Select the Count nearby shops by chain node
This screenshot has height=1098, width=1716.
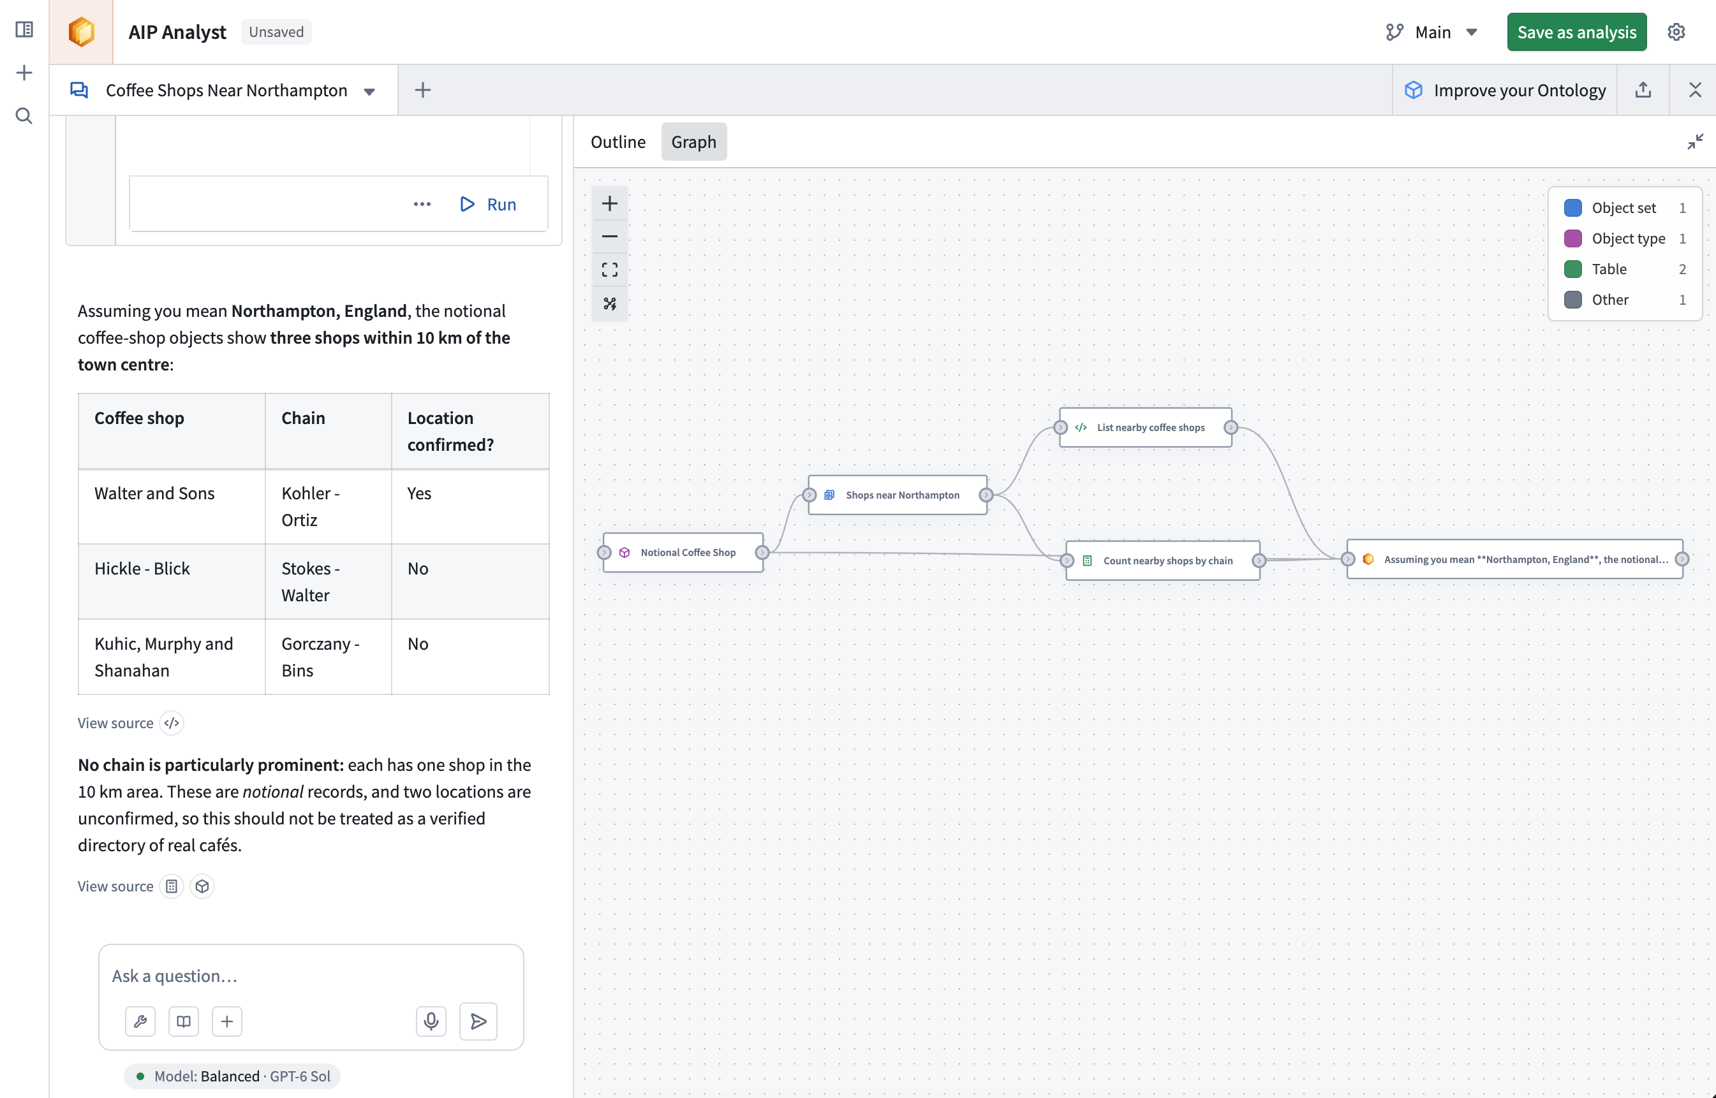click(x=1164, y=560)
